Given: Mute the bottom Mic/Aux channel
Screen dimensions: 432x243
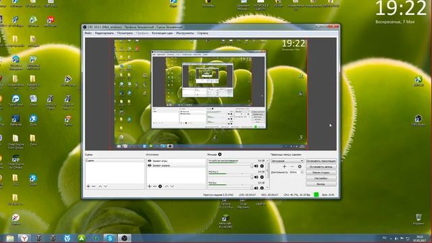Looking at the screenshot, I should click(x=256, y=188).
